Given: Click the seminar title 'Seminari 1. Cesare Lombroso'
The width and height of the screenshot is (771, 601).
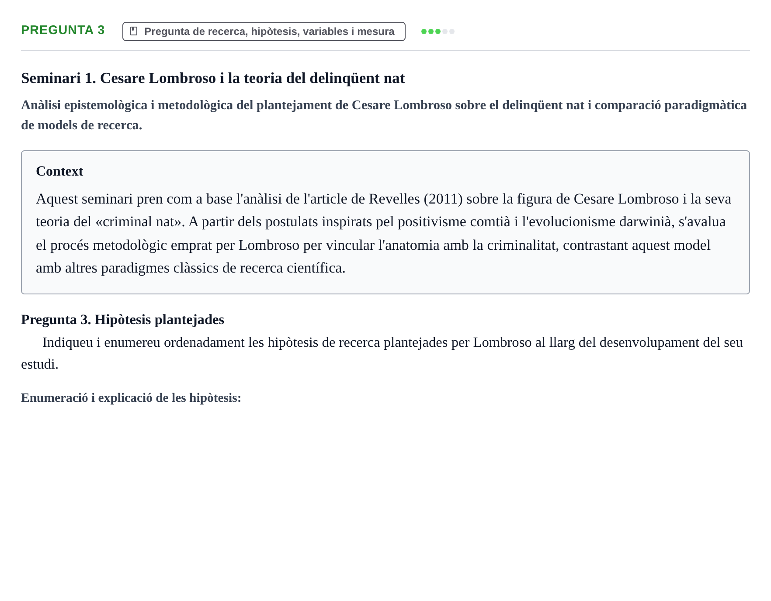Looking at the screenshot, I should click(x=213, y=78).
